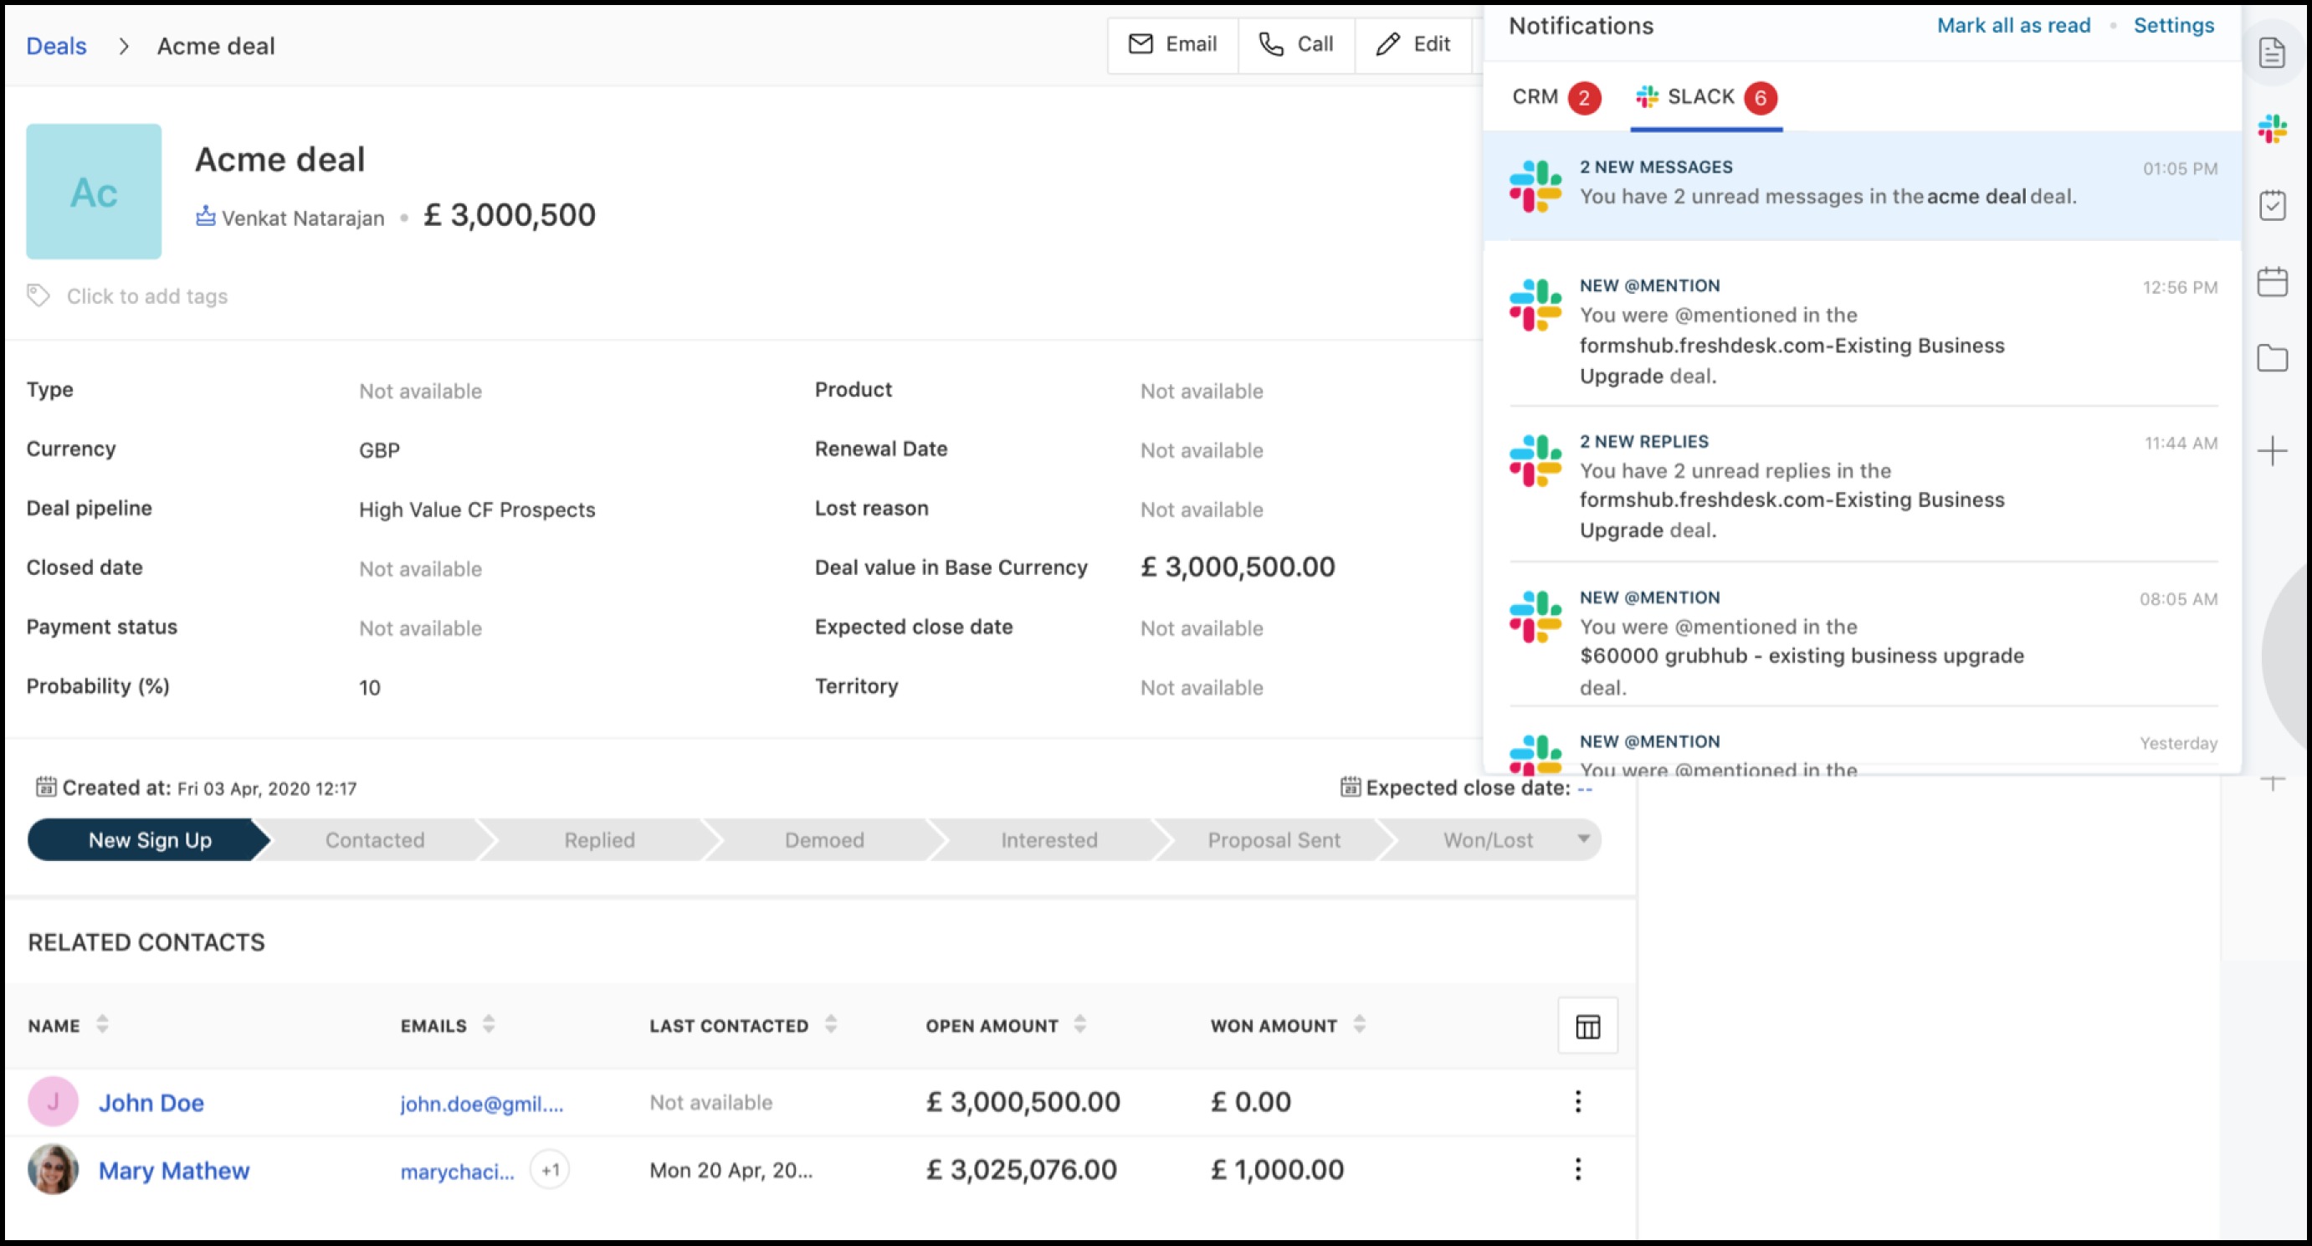Move deal to Contacted pipeline stage
Viewport: 2312px width, 1246px height.
[x=374, y=840]
